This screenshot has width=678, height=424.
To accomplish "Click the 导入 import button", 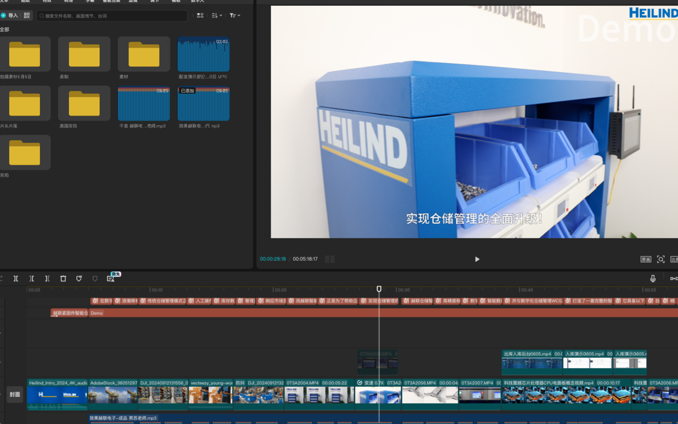I will pyautogui.click(x=10, y=16).
